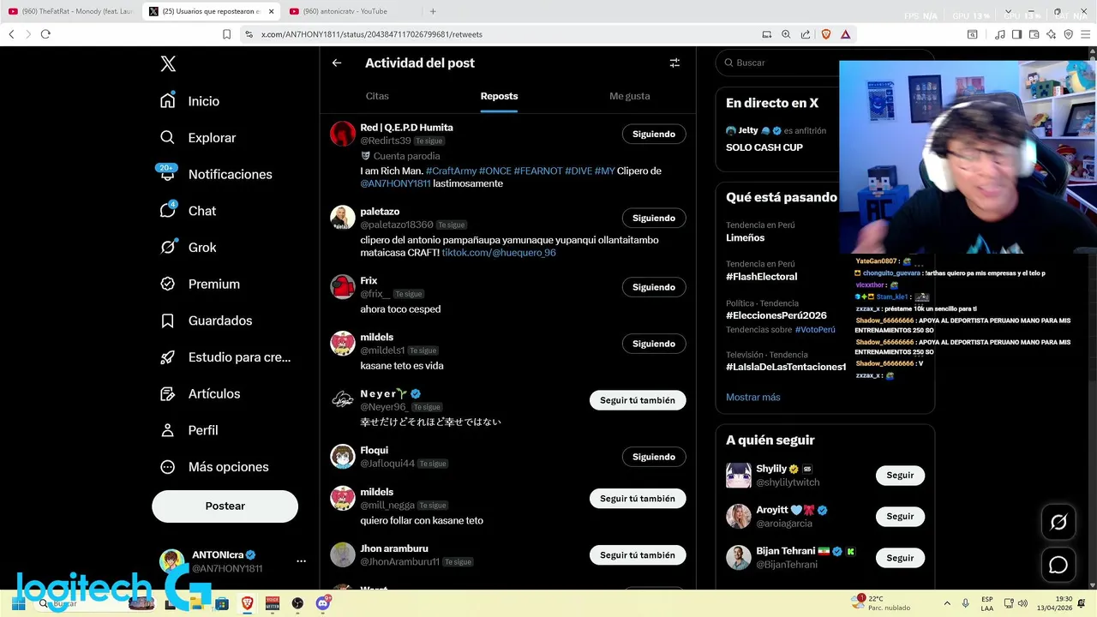Open Artículos in the sidebar

click(x=201, y=394)
